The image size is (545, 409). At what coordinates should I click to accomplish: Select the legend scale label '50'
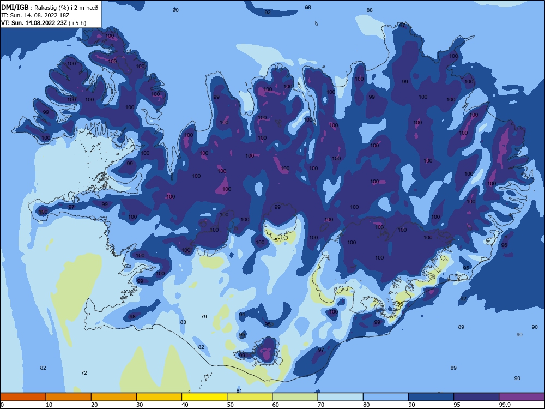(x=230, y=405)
